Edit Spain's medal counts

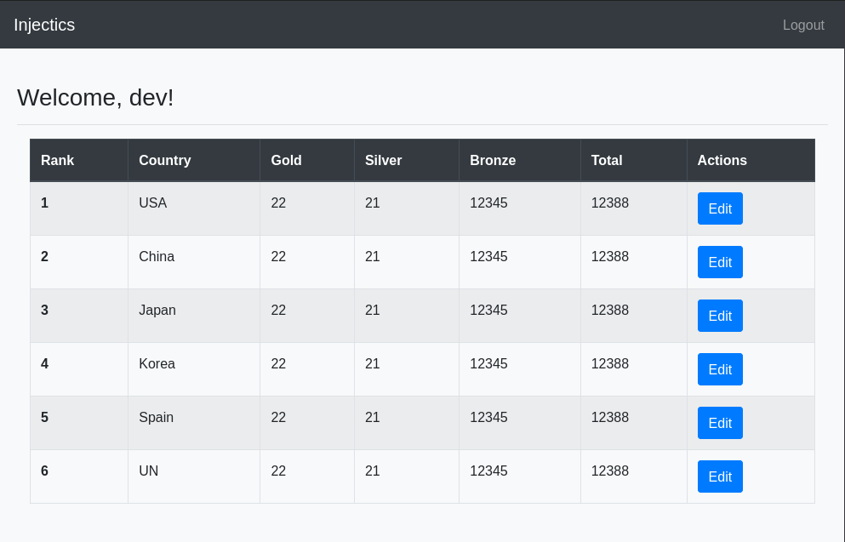[719, 423]
